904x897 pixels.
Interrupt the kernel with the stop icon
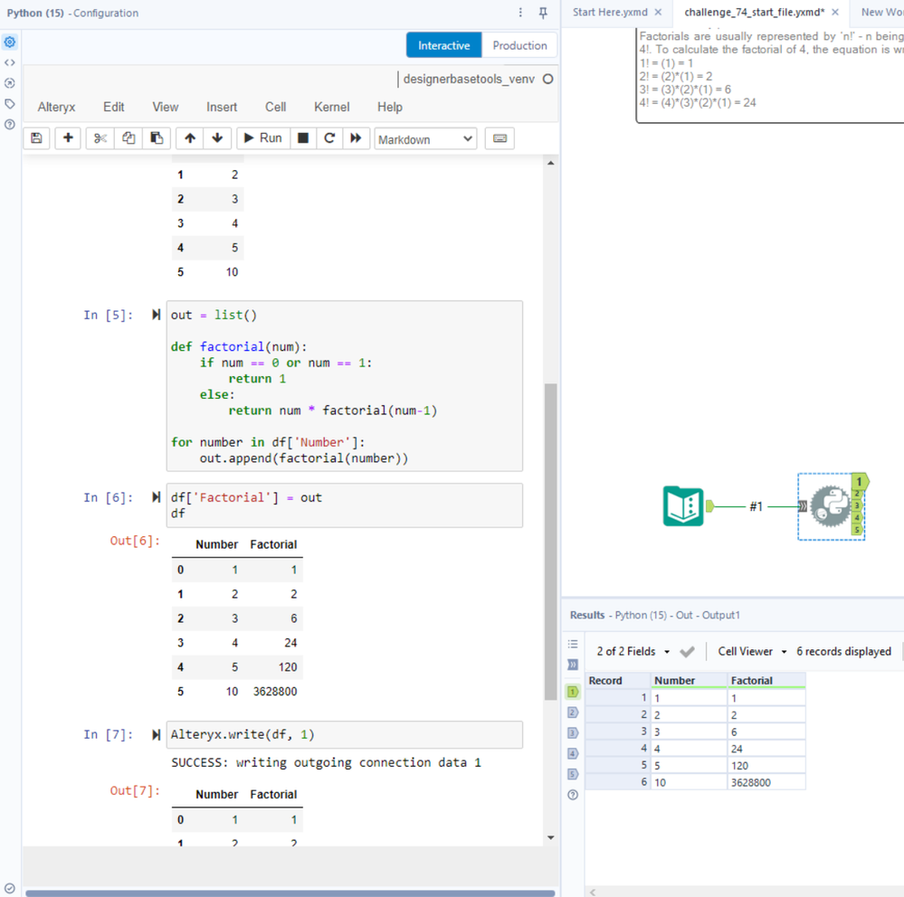point(303,138)
